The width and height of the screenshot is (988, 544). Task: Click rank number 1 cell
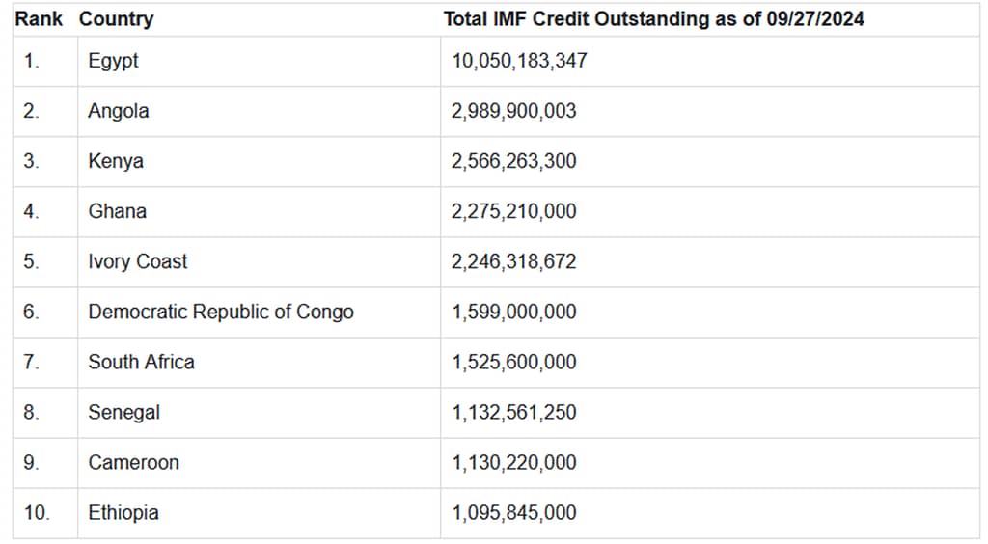point(32,61)
